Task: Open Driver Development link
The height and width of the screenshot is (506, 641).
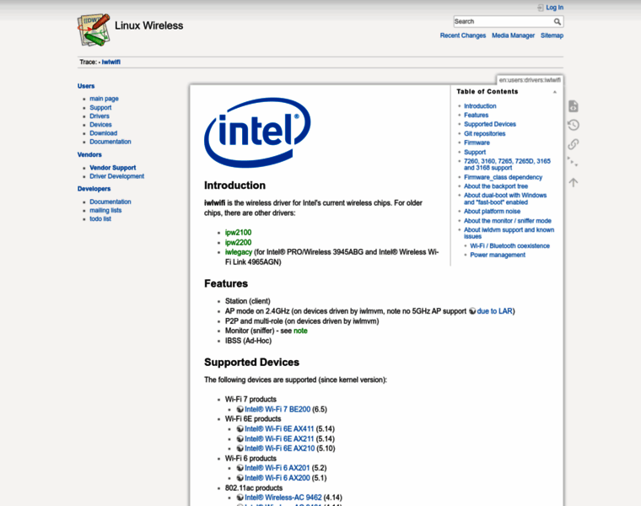Action: (117, 176)
